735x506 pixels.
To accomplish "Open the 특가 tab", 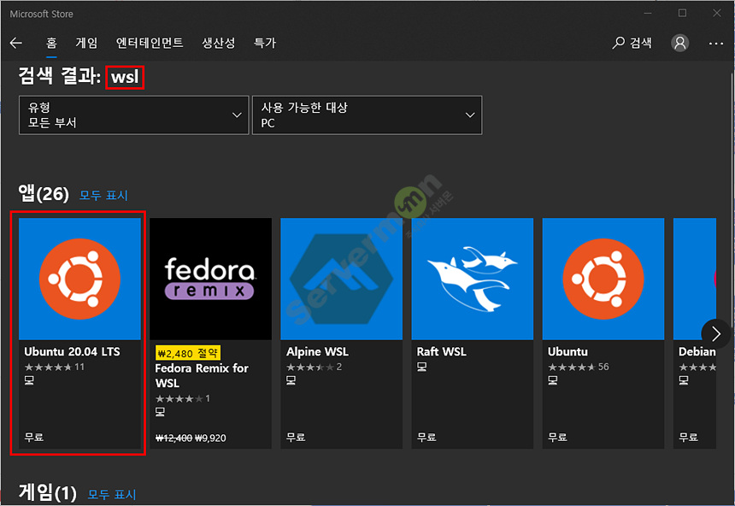I will (x=265, y=43).
